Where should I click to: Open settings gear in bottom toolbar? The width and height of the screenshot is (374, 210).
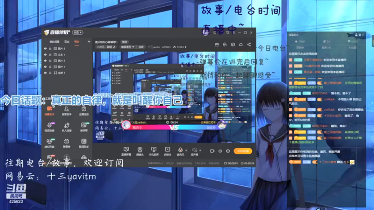click(228, 151)
